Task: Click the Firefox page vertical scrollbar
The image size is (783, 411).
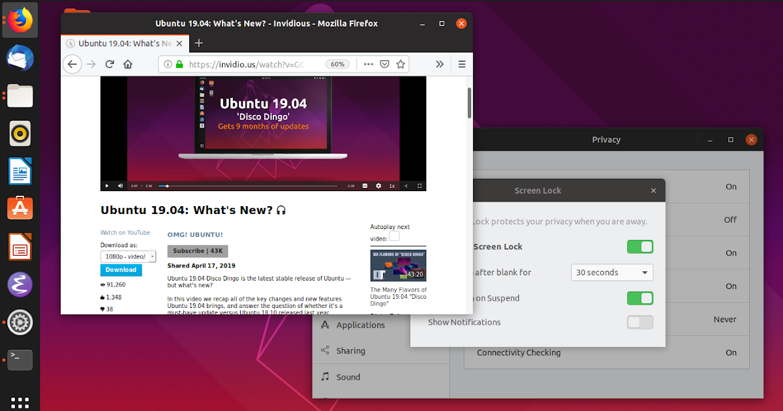Action: tap(468, 102)
